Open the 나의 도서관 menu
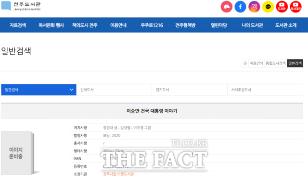This screenshot has height=176, width=308. pyautogui.click(x=252, y=25)
